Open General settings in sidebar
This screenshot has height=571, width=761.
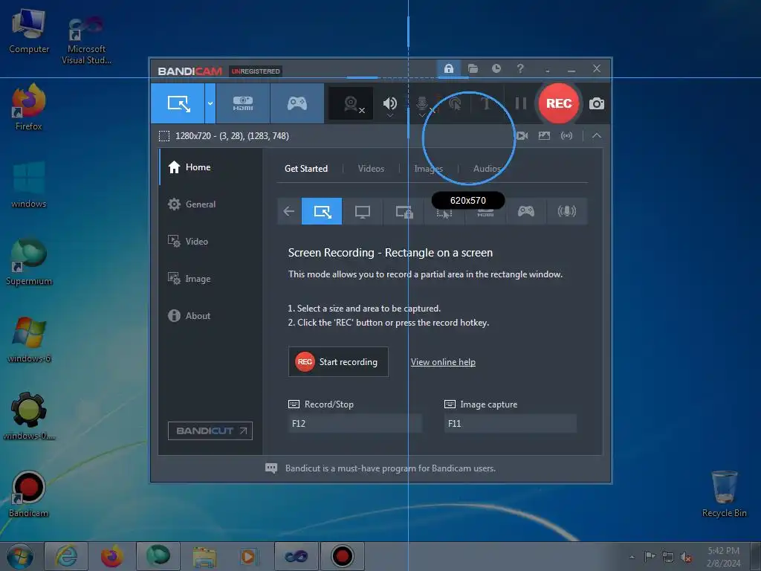pyautogui.click(x=211, y=204)
